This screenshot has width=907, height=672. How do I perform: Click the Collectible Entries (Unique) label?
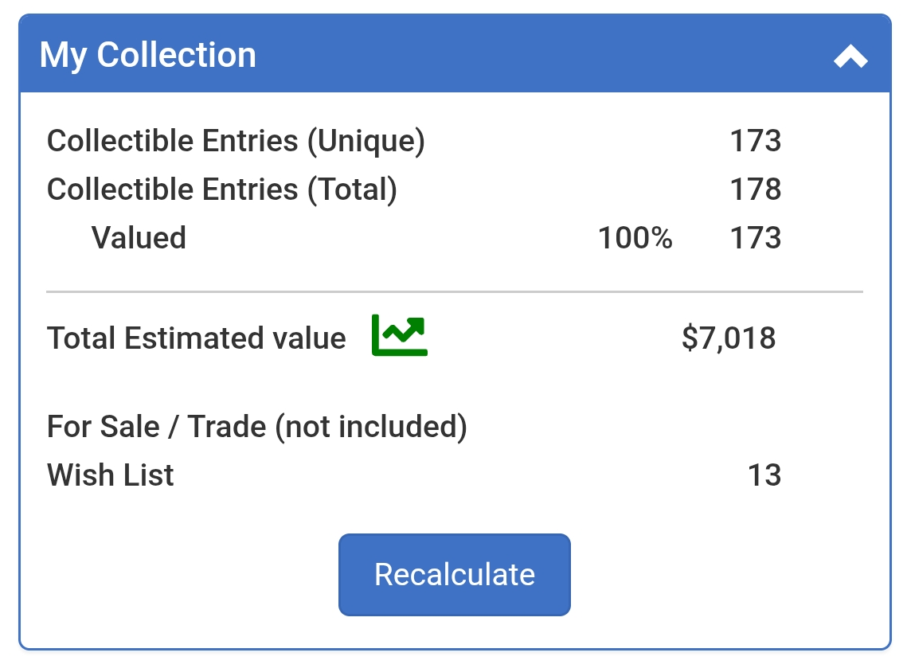(x=236, y=141)
